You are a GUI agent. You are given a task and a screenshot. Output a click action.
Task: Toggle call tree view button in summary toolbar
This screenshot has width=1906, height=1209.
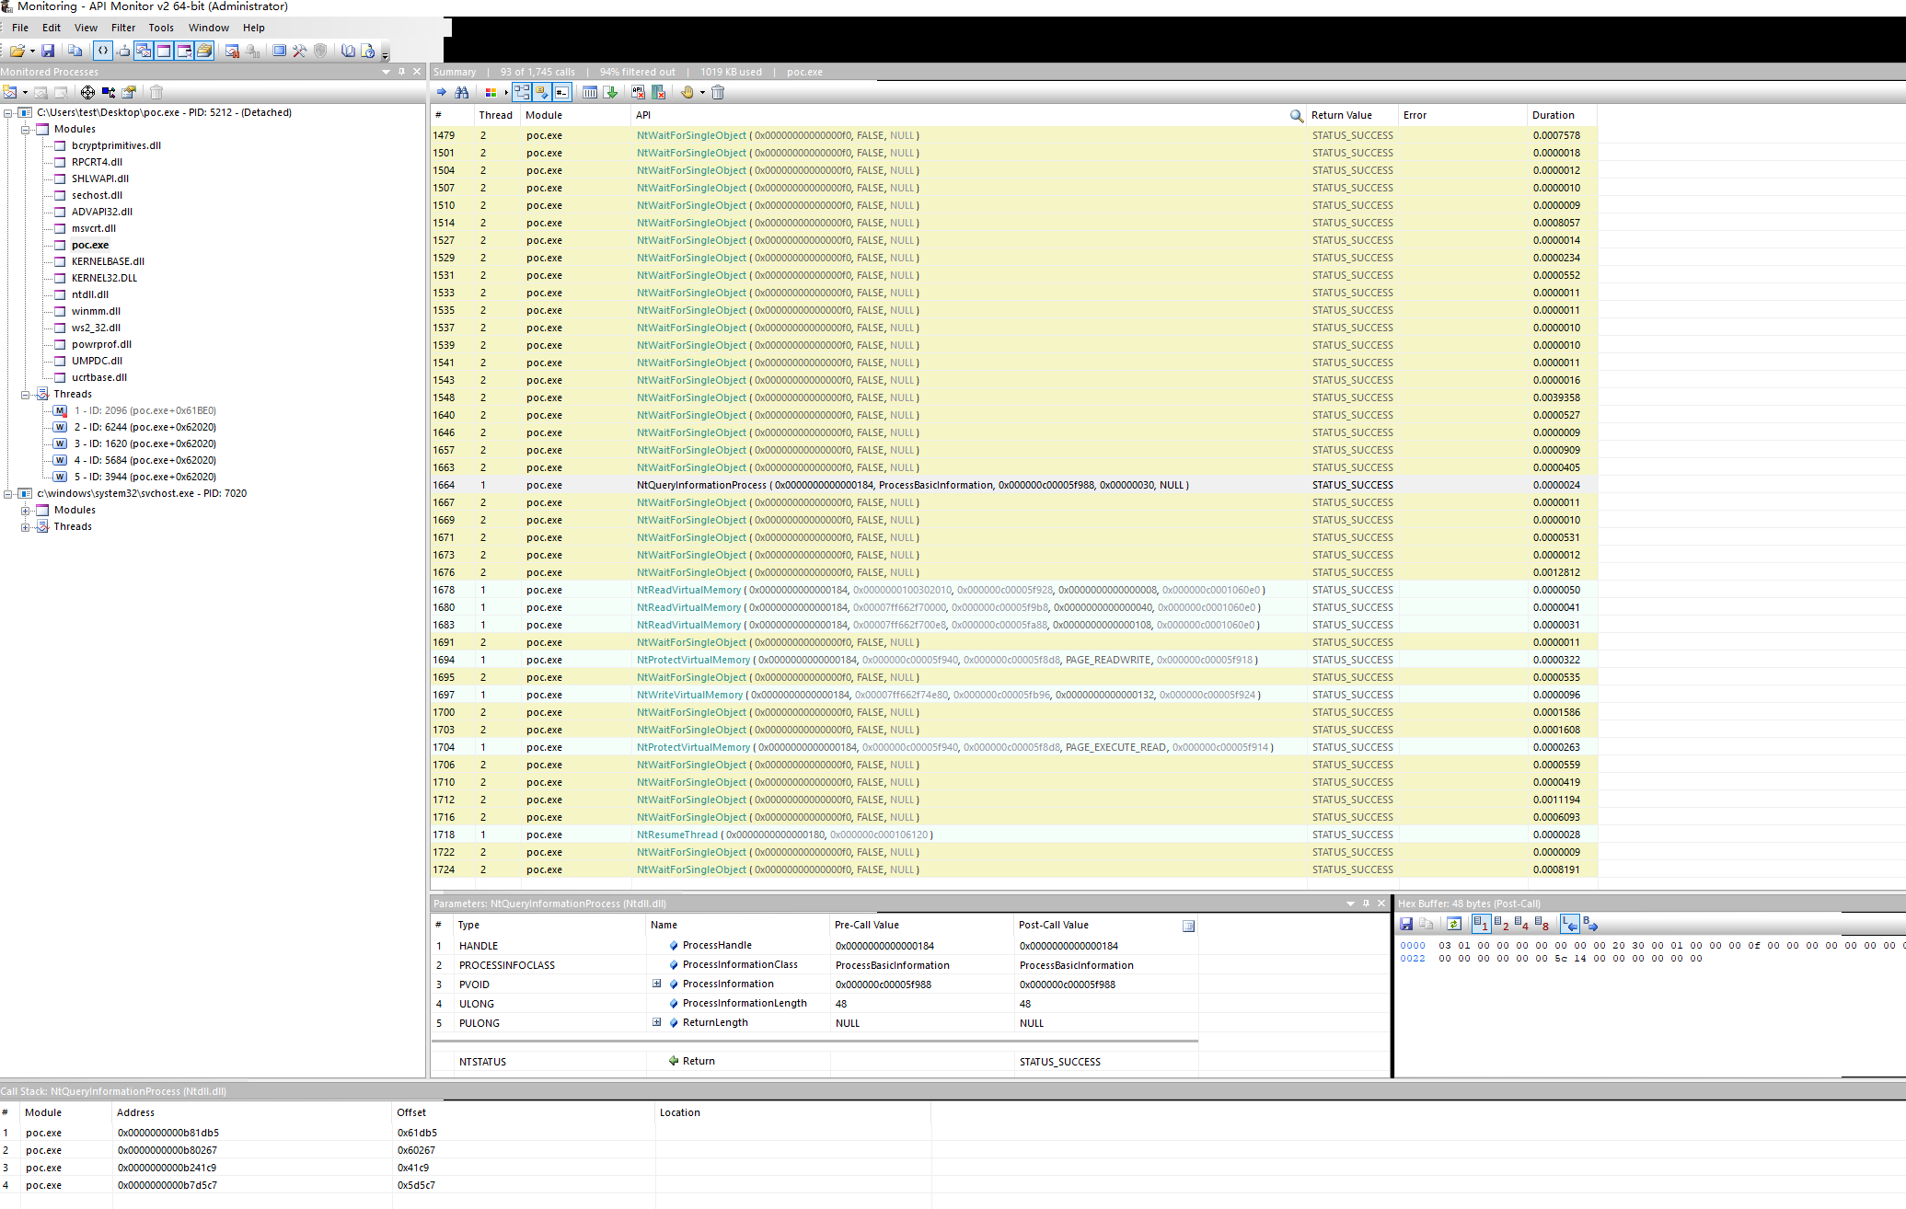tap(522, 92)
